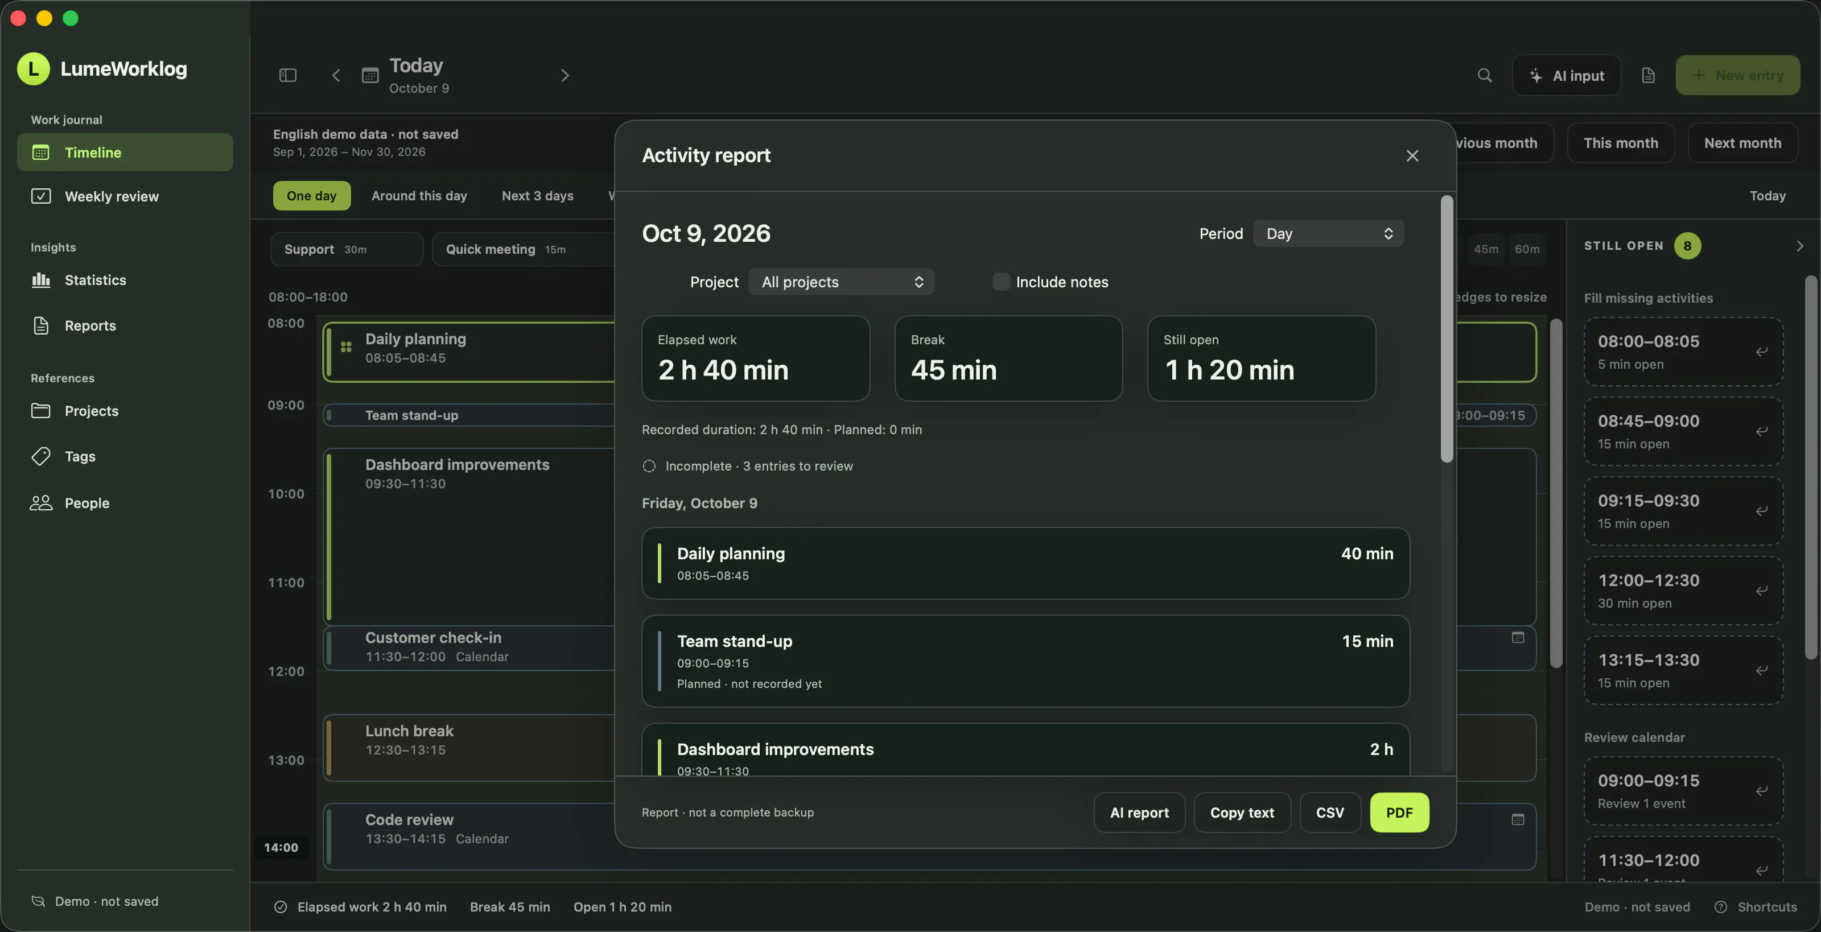1821x932 pixels.
Task: Open People in the sidebar
Action: [125, 503]
